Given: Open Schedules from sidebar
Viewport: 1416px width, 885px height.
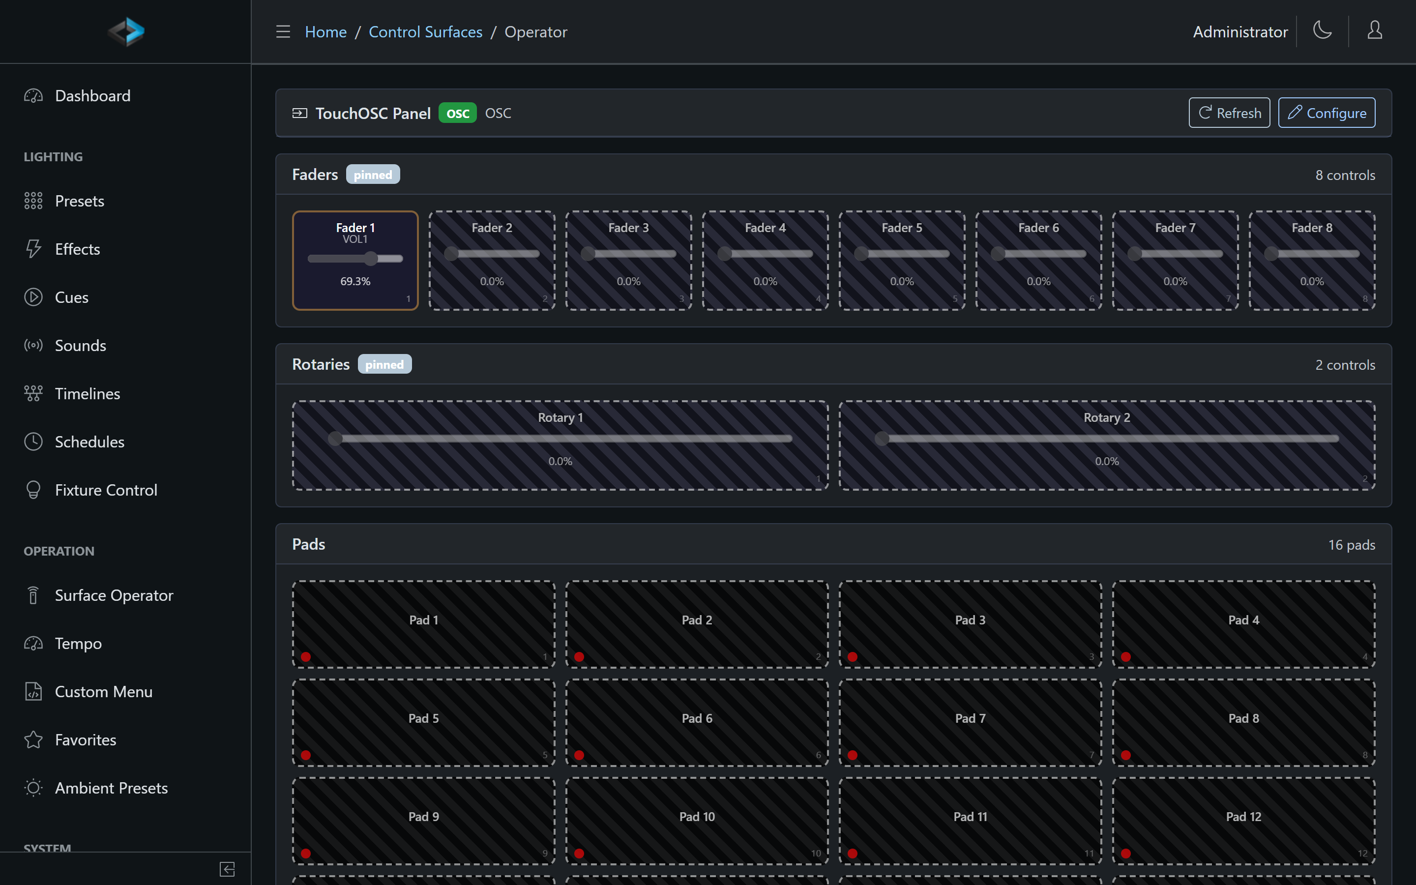Looking at the screenshot, I should pos(125,442).
